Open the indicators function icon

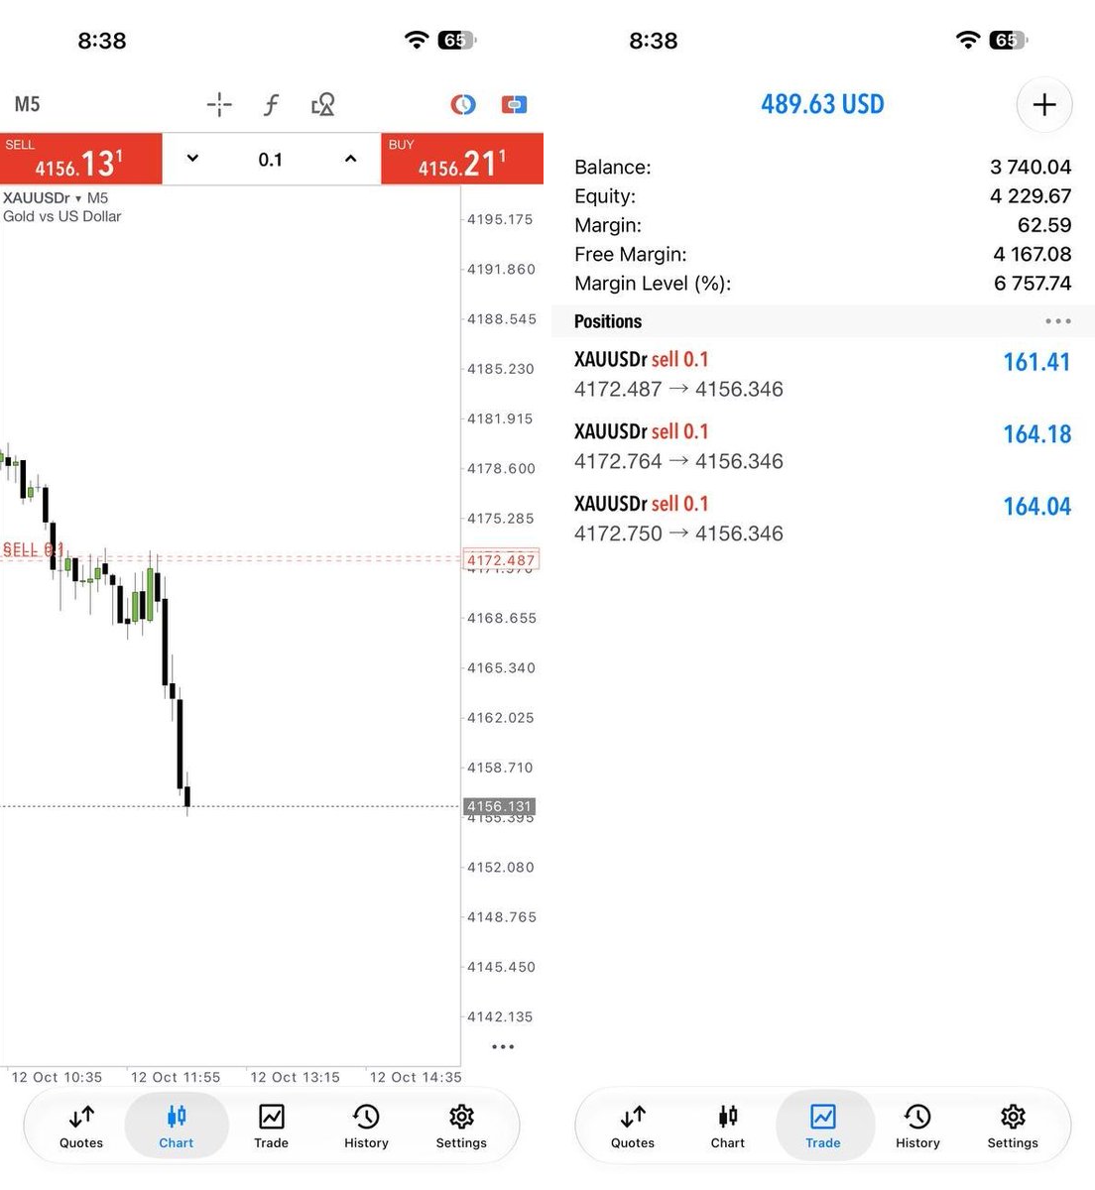tap(271, 104)
